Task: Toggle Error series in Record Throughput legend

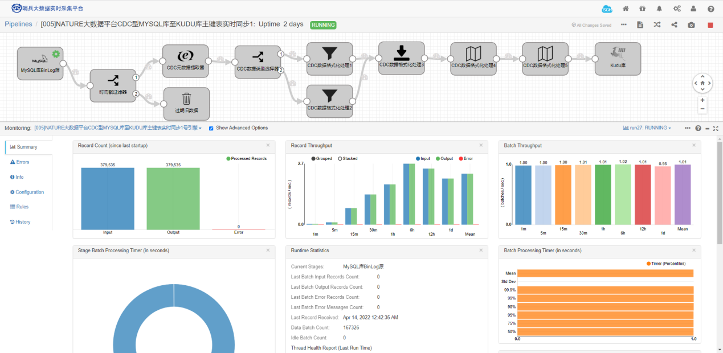Action: pyautogui.click(x=466, y=159)
